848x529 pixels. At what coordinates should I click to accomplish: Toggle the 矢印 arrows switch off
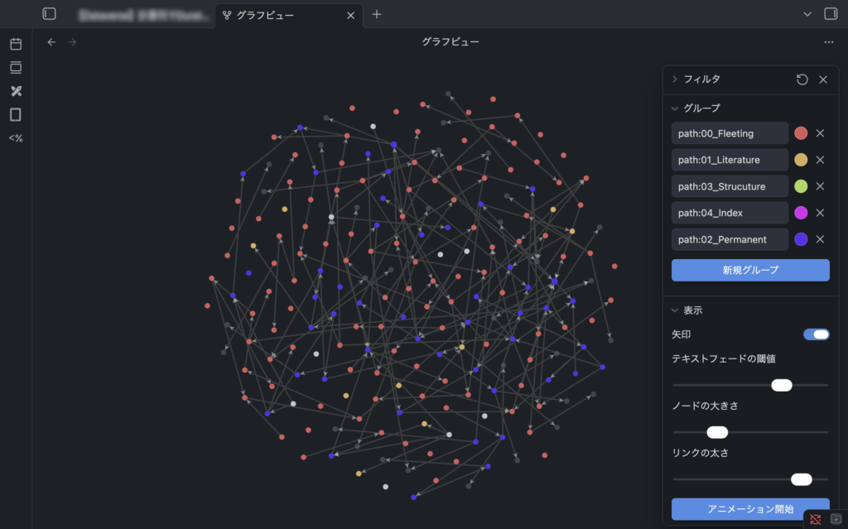point(816,334)
